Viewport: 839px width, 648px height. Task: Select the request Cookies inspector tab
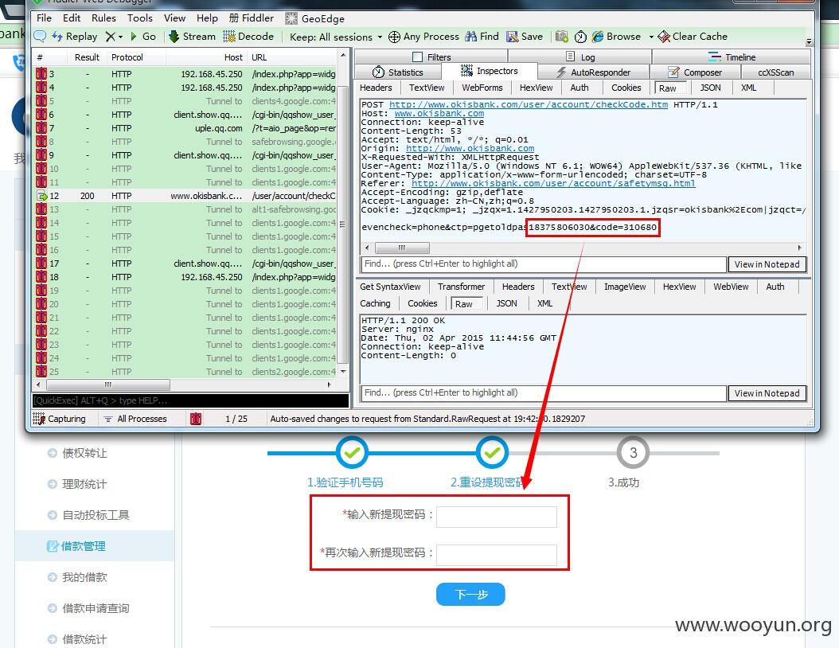coord(626,88)
